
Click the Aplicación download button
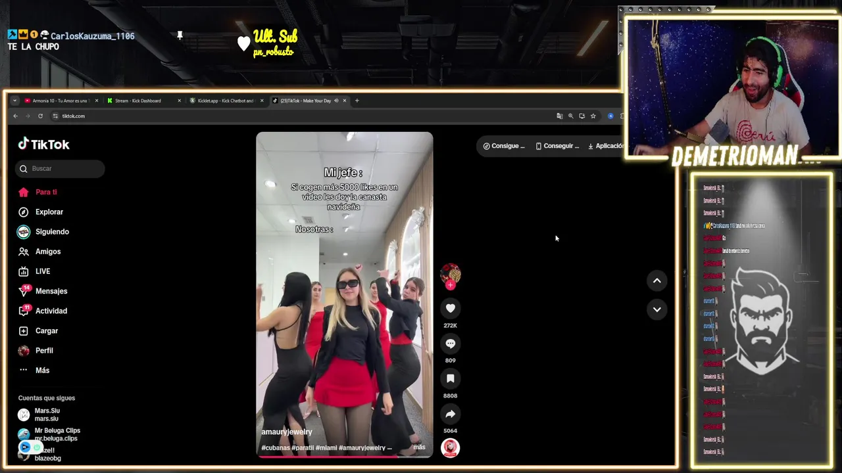[605, 146]
